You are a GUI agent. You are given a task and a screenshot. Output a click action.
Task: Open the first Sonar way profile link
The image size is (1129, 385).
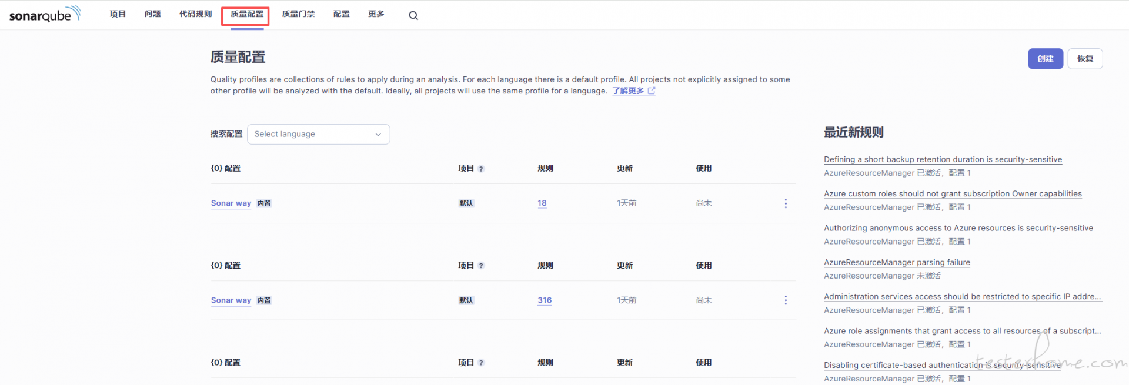point(231,203)
